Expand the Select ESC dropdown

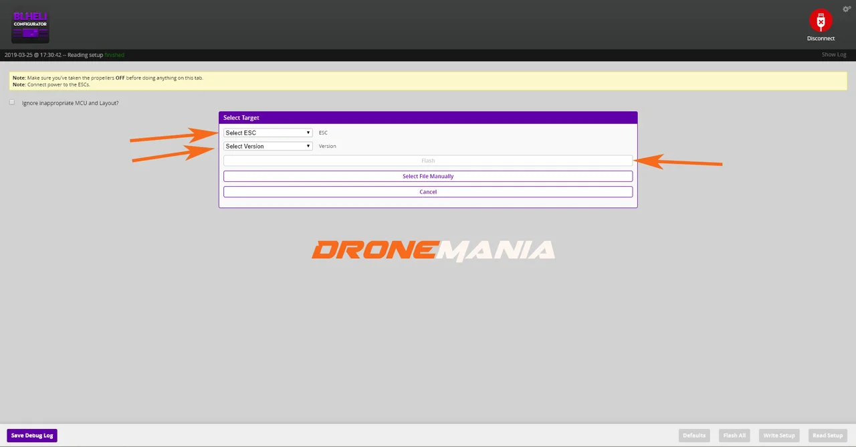click(267, 132)
